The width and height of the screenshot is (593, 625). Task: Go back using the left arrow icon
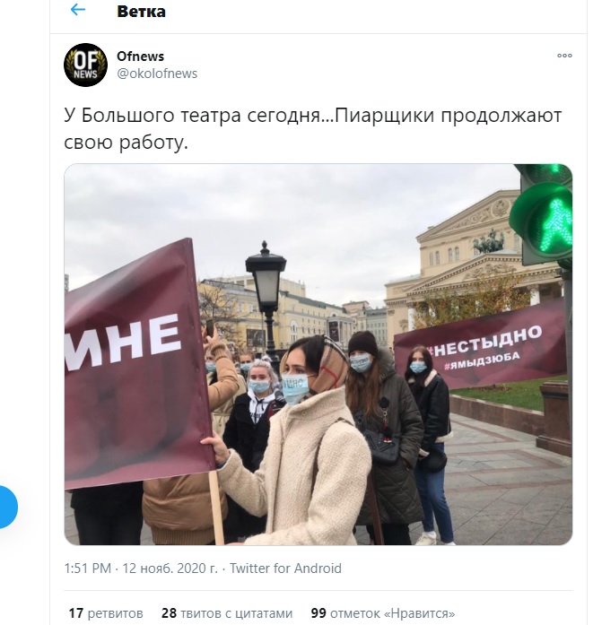point(78,10)
